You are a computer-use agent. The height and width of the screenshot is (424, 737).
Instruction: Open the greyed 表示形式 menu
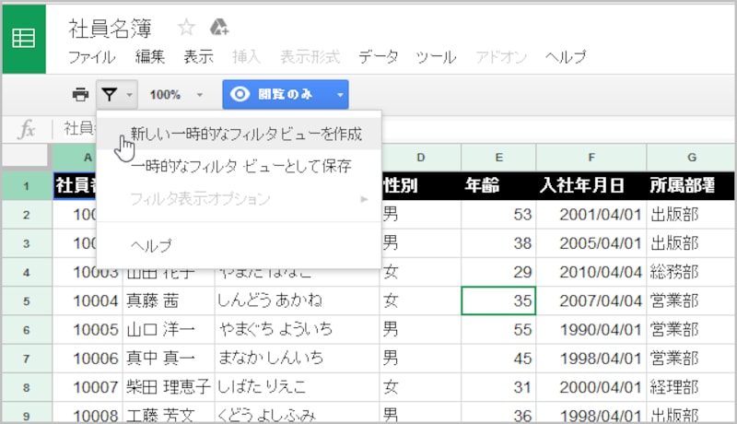point(310,57)
